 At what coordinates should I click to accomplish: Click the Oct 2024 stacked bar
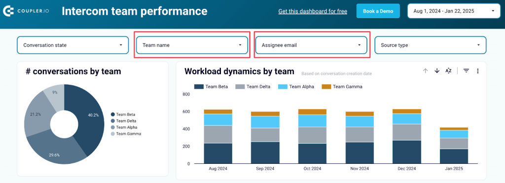tap(312, 136)
